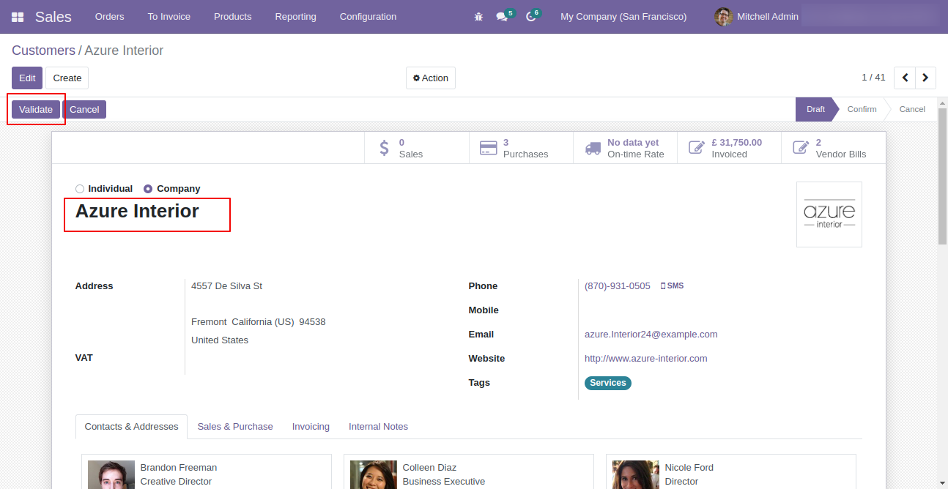Click the Cancel status stage
948x489 pixels.
pyautogui.click(x=912, y=109)
